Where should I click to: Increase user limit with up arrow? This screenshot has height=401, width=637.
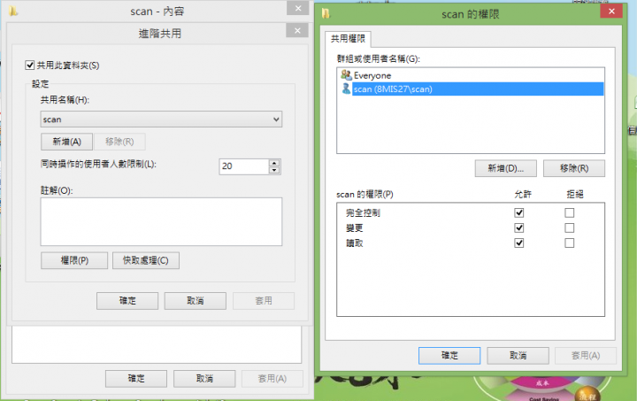[x=274, y=163]
